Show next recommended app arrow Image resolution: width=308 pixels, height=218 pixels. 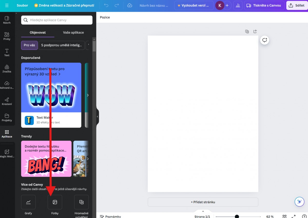88,95
